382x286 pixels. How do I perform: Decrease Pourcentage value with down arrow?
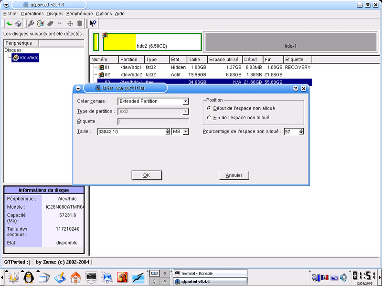[x=301, y=133]
